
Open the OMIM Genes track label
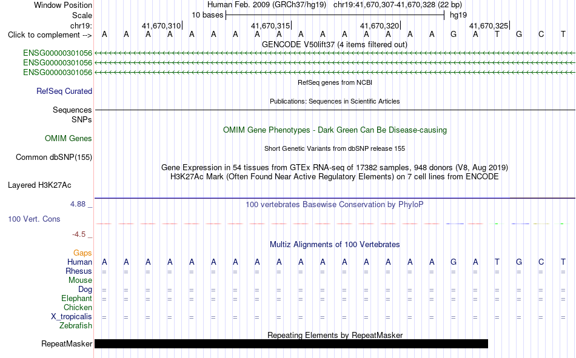[x=69, y=139]
